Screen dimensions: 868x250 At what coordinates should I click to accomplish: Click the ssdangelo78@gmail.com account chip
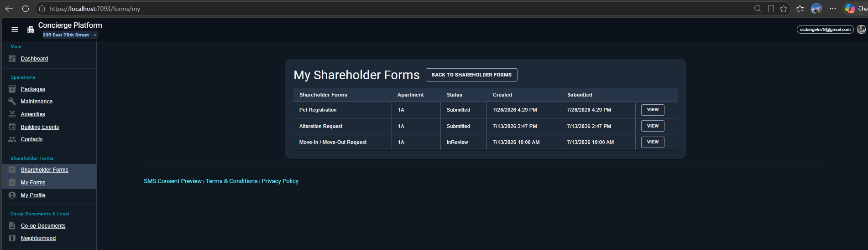[825, 30]
